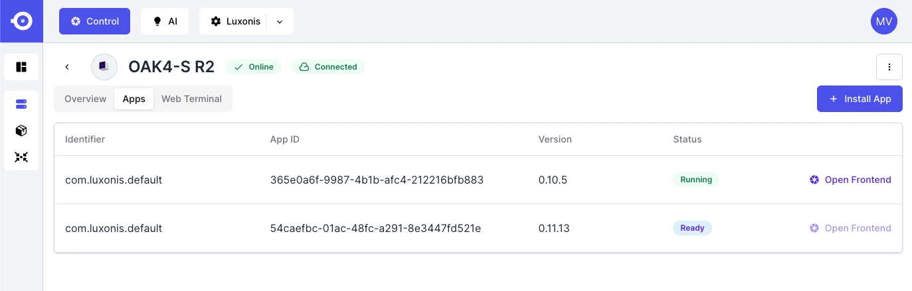Switch to the Web Terminal tab

(x=191, y=99)
